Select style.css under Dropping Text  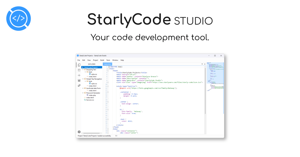(x=94, y=74)
